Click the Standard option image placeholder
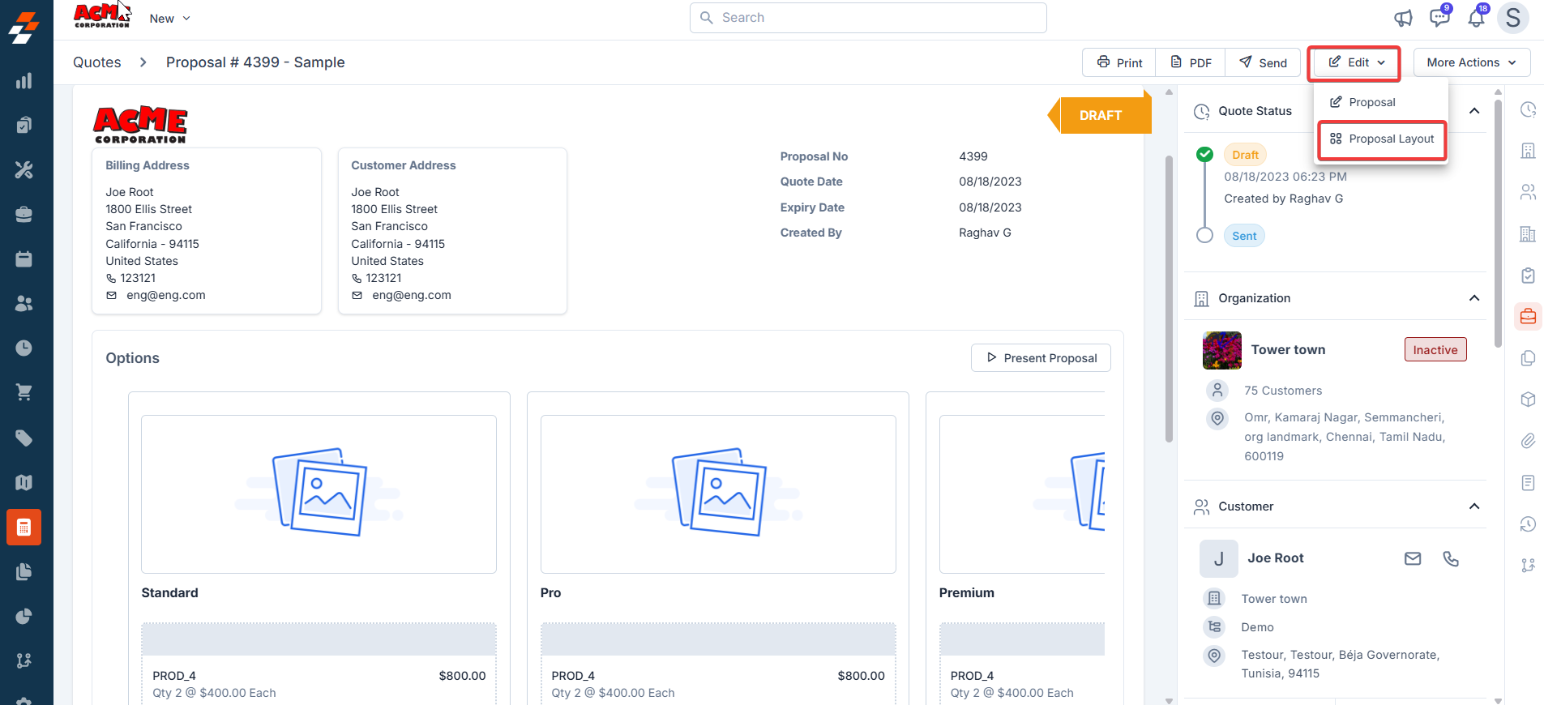Image resolution: width=1544 pixels, height=705 pixels. (319, 494)
